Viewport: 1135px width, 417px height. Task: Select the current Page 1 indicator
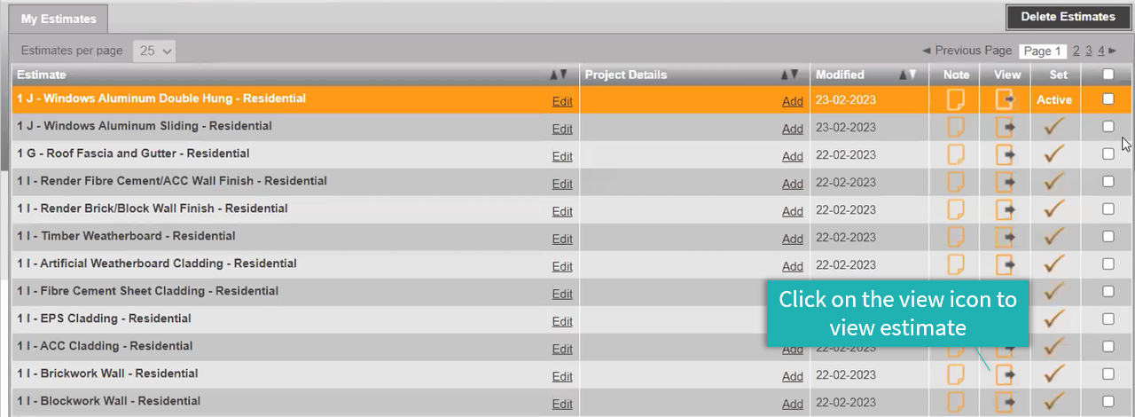[1042, 51]
